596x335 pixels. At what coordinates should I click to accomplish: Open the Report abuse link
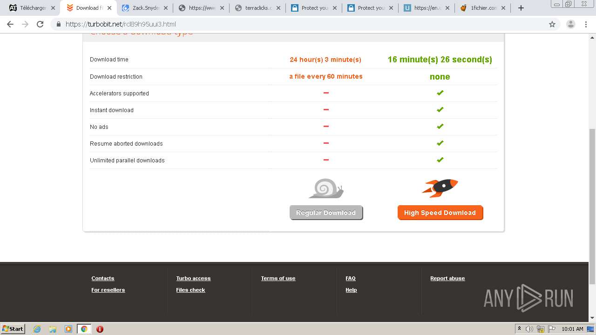pos(447,278)
